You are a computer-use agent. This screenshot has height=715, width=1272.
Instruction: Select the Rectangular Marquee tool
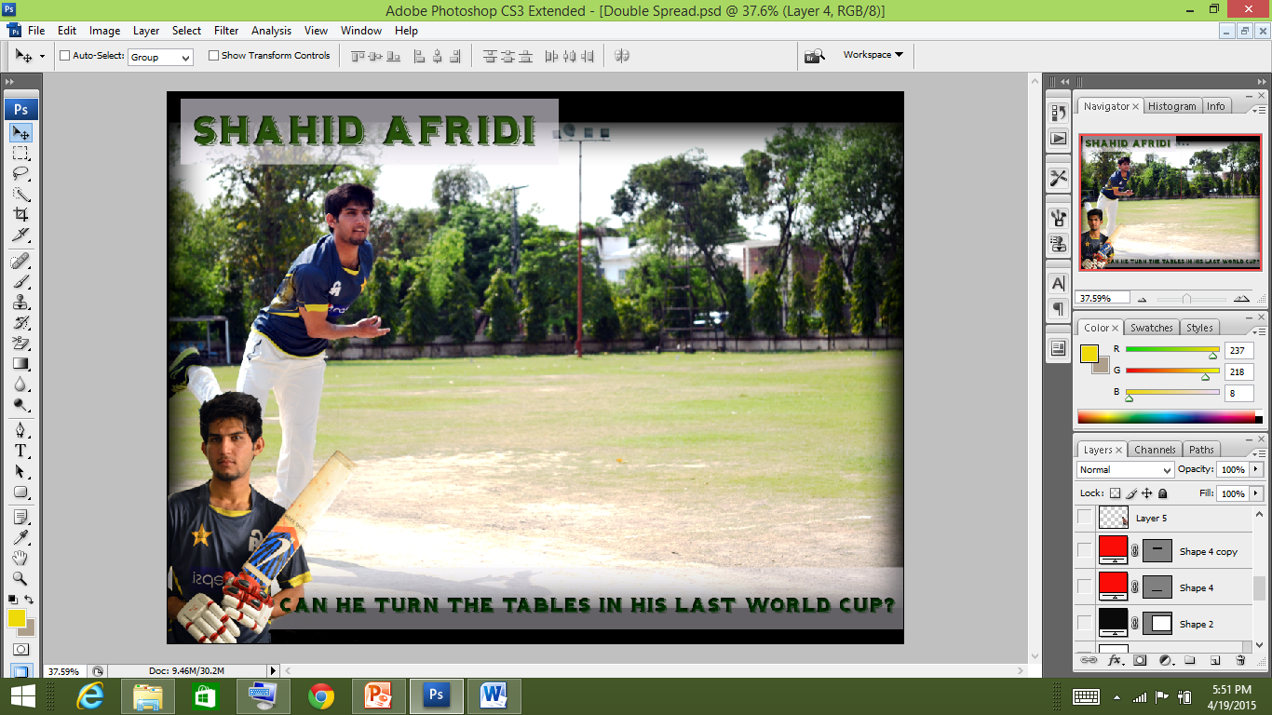(20, 154)
